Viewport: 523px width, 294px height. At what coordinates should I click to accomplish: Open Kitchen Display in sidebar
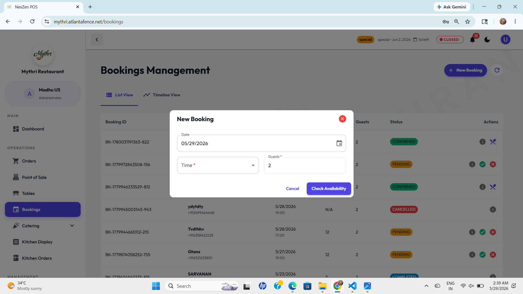tap(43, 242)
